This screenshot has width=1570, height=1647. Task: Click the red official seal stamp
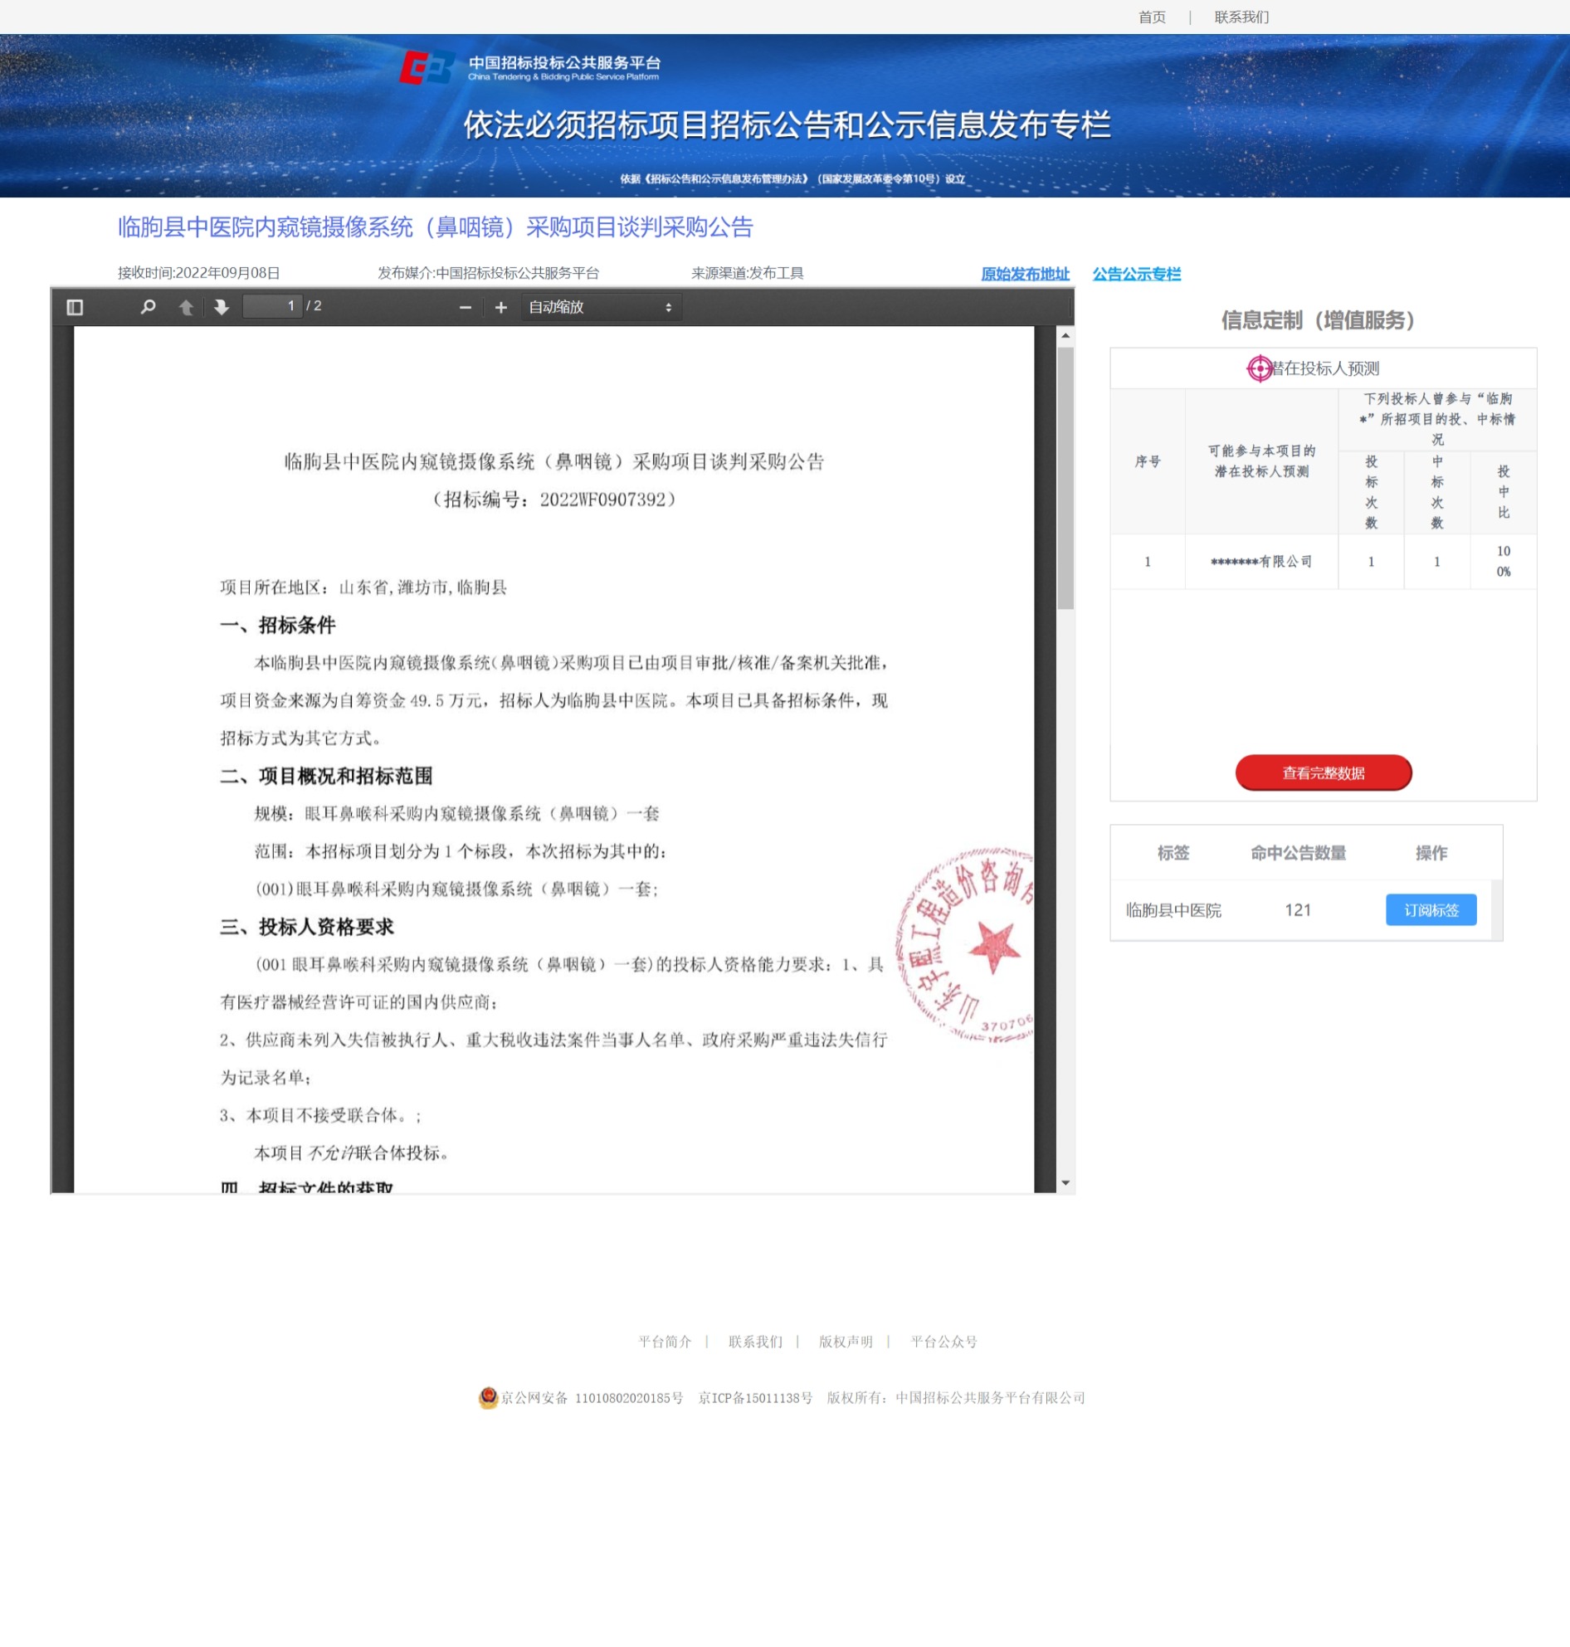point(964,945)
